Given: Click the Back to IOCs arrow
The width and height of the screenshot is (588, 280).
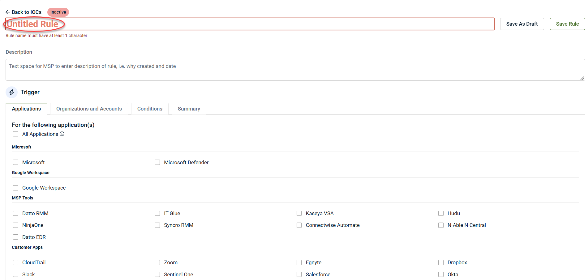Looking at the screenshot, I should tap(8, 12).
